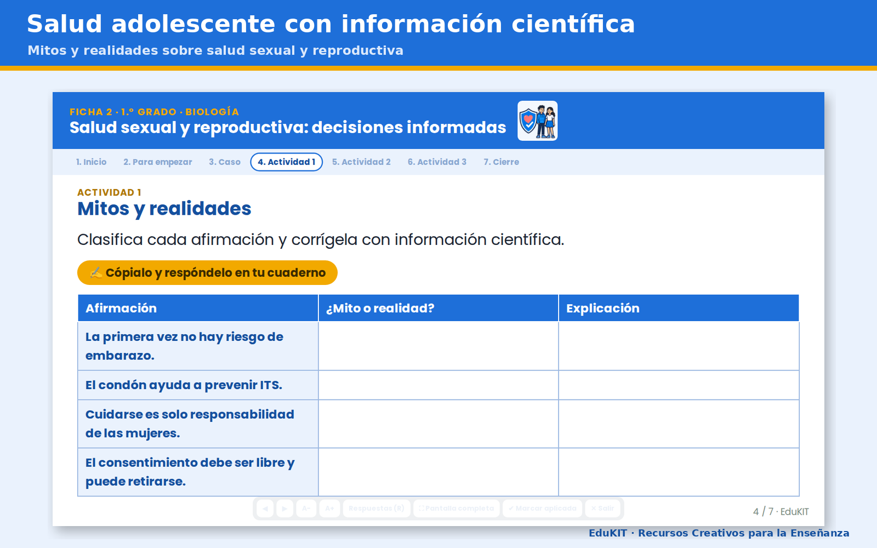Viewport: 877px width, 548px height.
Task: Select 'Cuidarse es solo responsabilidad' statement
Action: tap(190, 424)
